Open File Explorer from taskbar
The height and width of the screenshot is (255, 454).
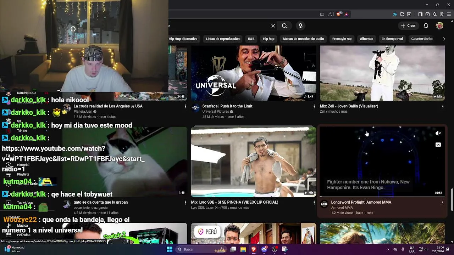(x=243, y=249)
